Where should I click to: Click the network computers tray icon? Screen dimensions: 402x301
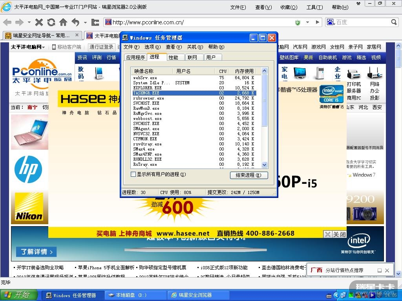(343, 295)
